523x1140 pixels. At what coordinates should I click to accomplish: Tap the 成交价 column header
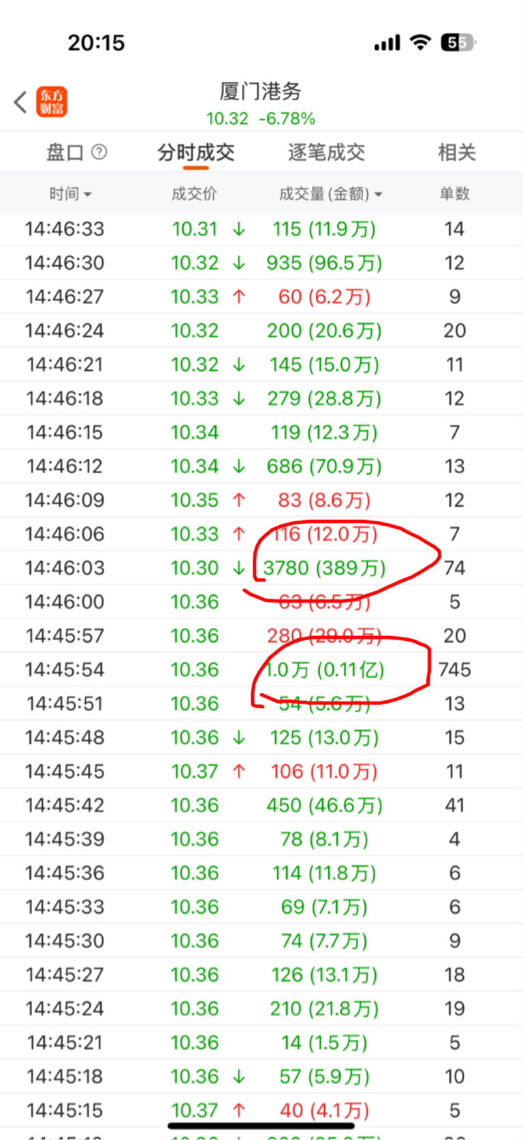[194, 194]
